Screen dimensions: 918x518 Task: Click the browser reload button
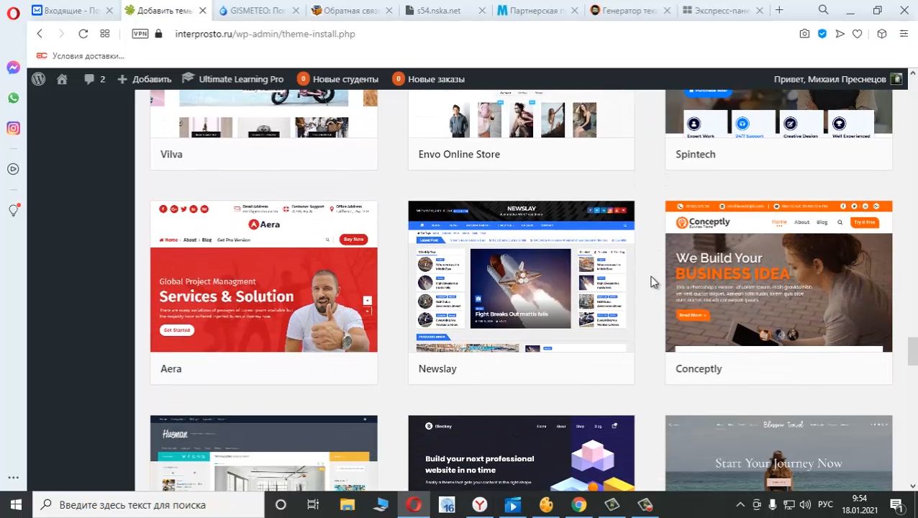83,34
